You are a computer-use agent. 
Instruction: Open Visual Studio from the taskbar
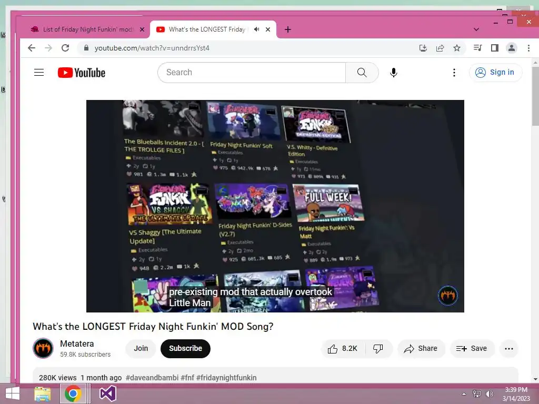(x=107, y=393)
